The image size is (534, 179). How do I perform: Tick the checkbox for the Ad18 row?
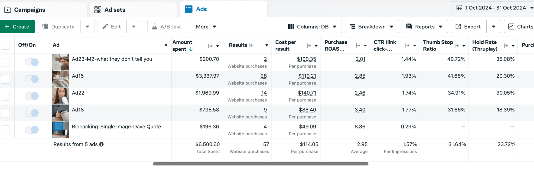coord(5,113)
